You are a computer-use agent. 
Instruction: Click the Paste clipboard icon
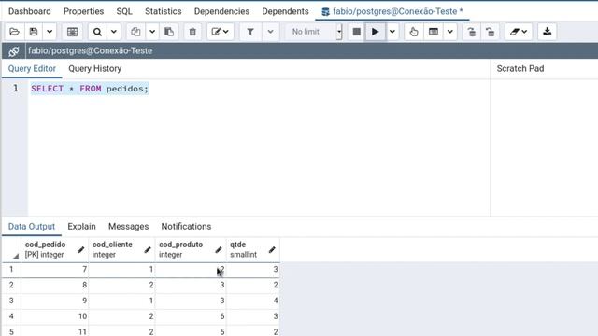pyautogui.click(x=169, y=32)
